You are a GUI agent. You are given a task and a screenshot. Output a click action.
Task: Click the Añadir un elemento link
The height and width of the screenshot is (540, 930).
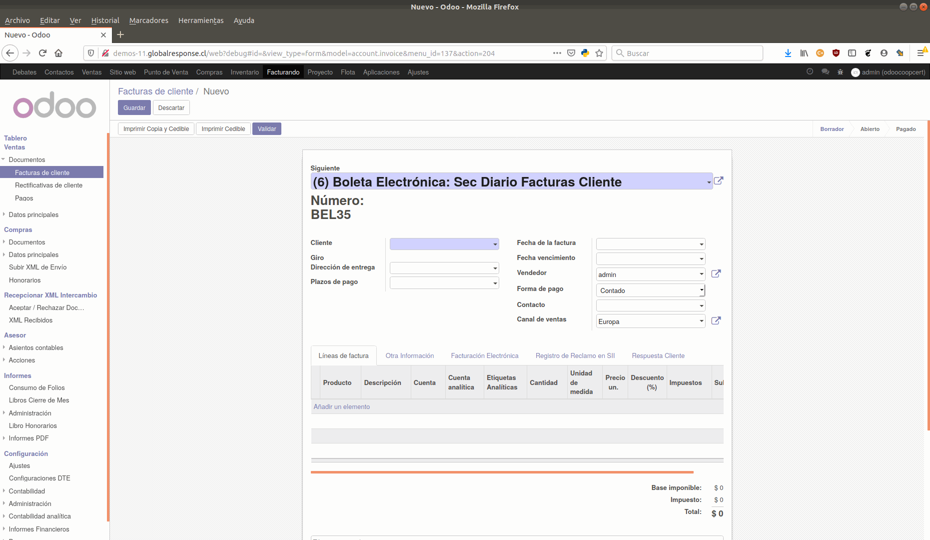click(x=341, y=406)
